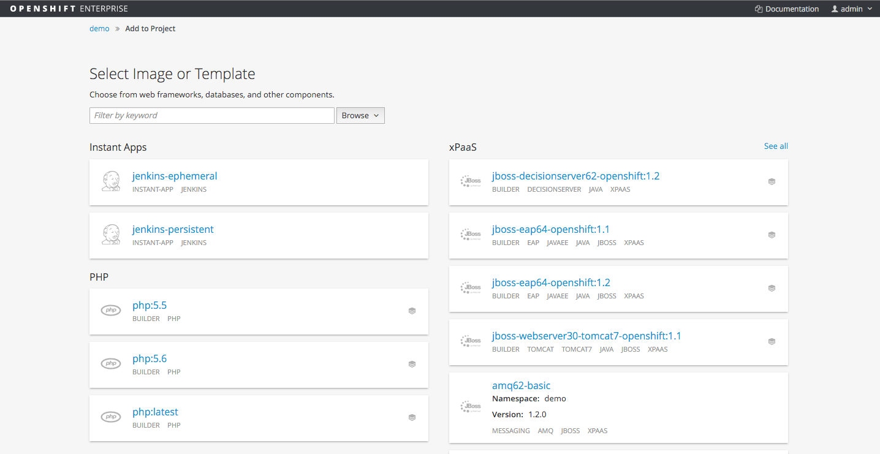The image size is (880, 454).
Task: Select the jenkins-persistent template
Action: pos(173,229)
